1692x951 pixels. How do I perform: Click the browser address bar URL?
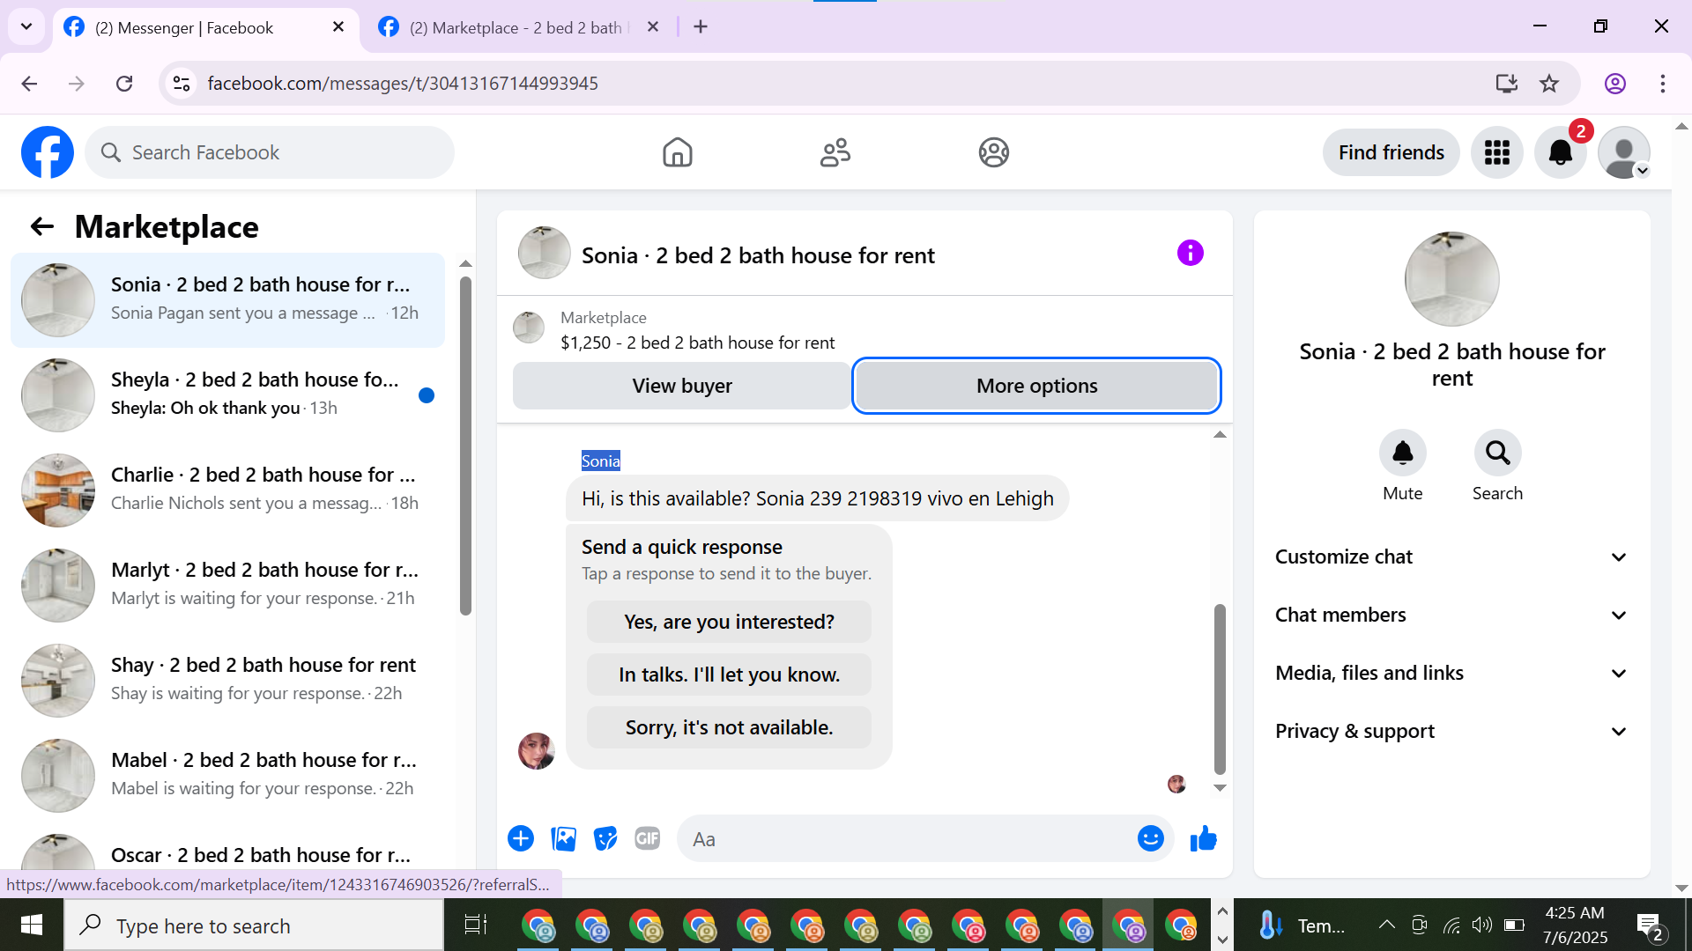coord(403,84)
